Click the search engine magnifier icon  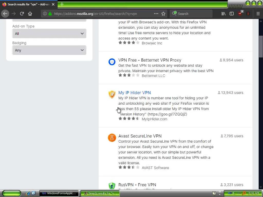tap(174, 13)
